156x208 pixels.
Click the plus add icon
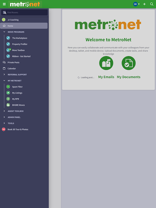tap(144, 4)
